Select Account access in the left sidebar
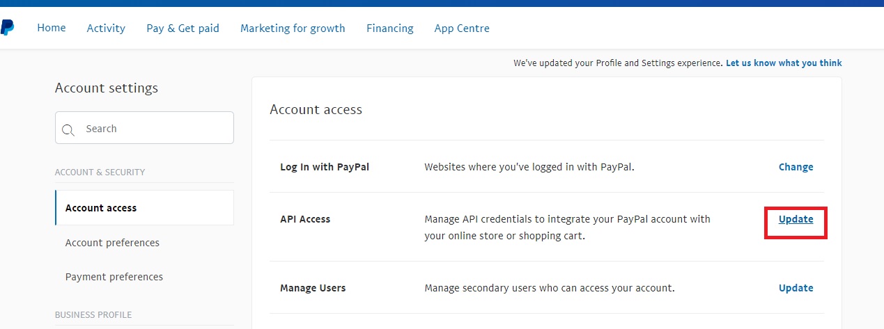The height and width of the screenshot is (329, 884). click(101, 208)
